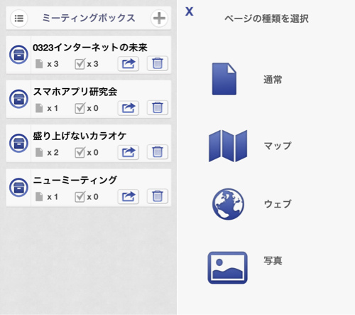Viewport: 355px width, 315px height.
Task: Click the checkbox count on 0323インターネットの未来
Action: tap(87, 64)
